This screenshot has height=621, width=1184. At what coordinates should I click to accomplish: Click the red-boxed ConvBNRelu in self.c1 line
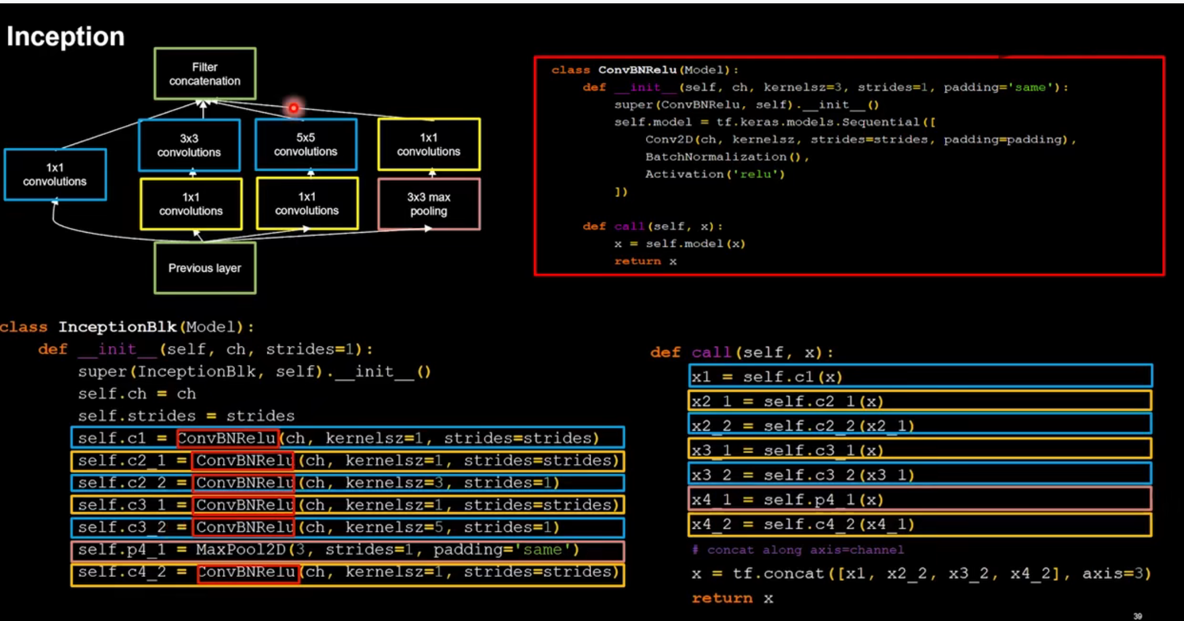(227, 438)
